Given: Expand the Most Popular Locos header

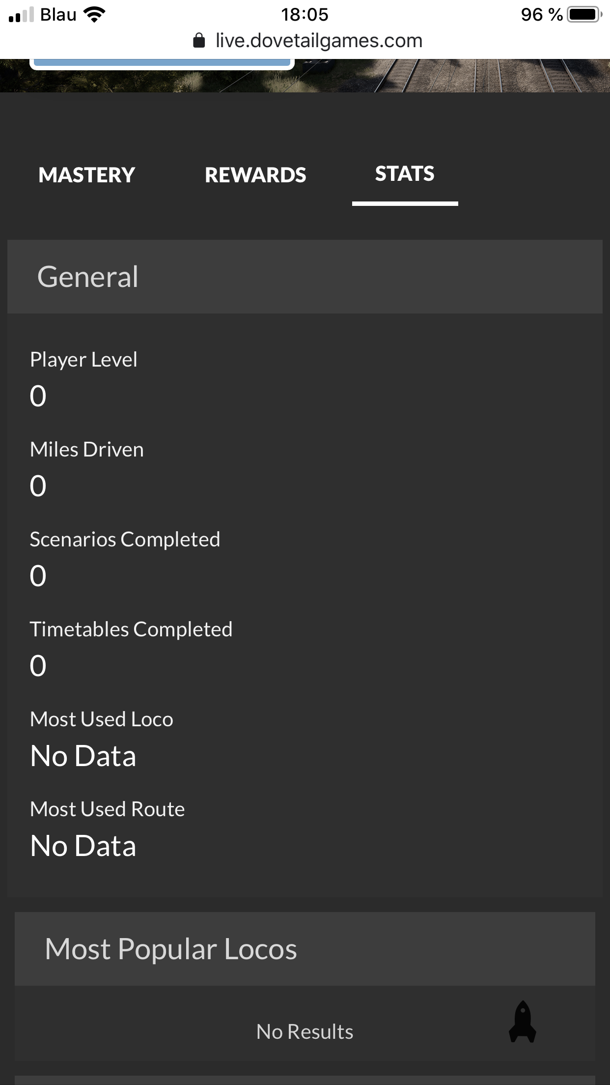Looking at the screenshot, I should (x=305, y=948).
